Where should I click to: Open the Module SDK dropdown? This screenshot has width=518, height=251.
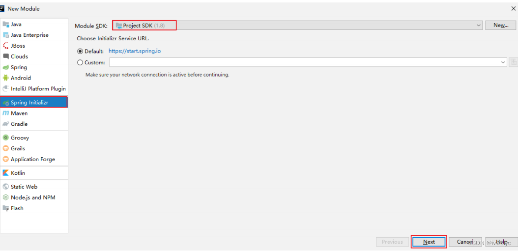[x=297, y=25]
